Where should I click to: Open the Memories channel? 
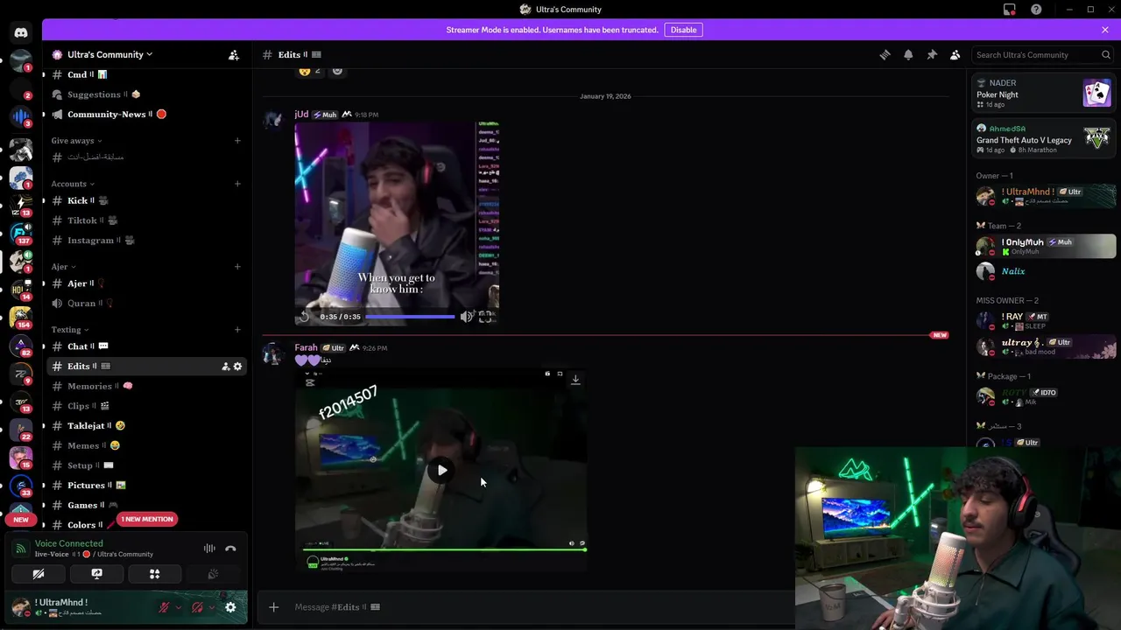(145, 386)
